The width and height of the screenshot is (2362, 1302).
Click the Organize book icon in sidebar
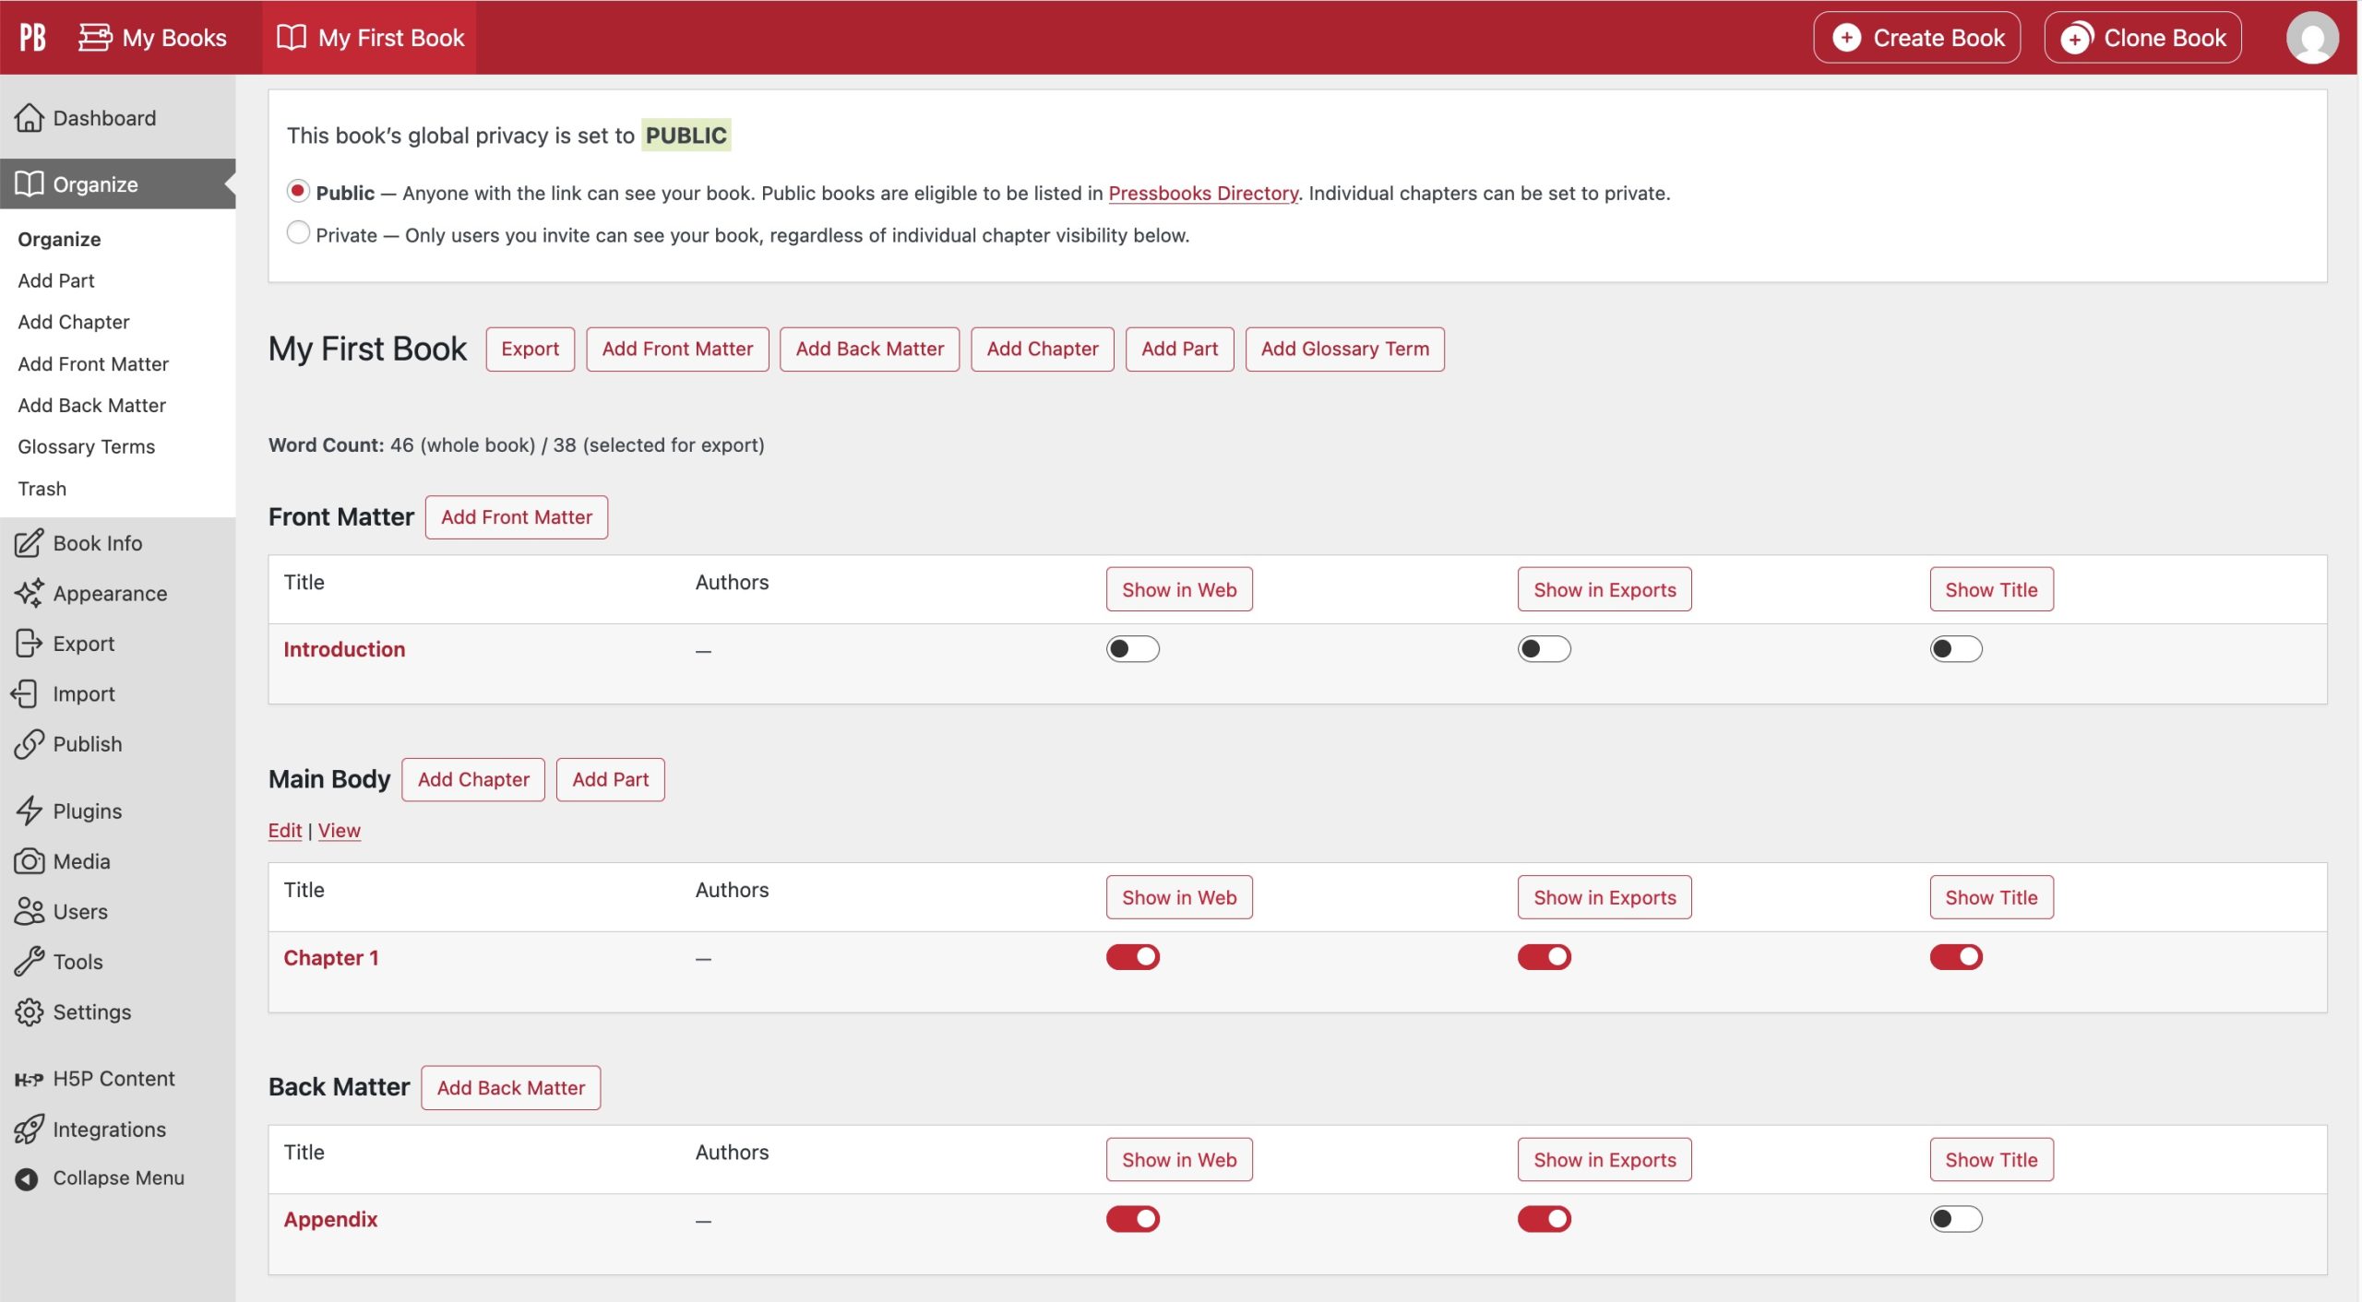click(29, 183)
